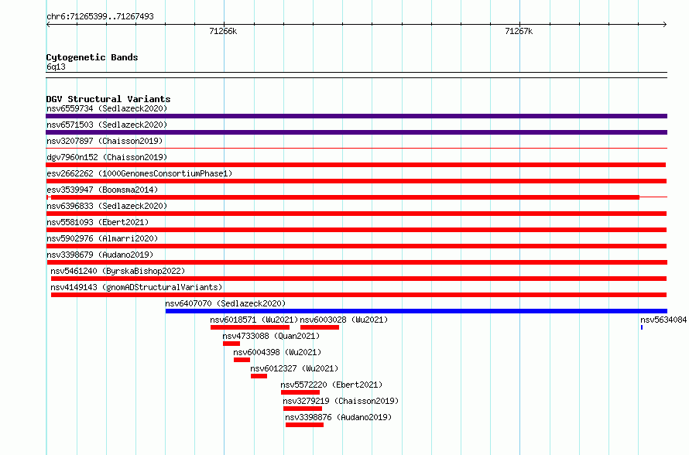This screenshot has width=689, height=455.
Task: Select the blue bar under nsv6407070
Action: [416, 311]
